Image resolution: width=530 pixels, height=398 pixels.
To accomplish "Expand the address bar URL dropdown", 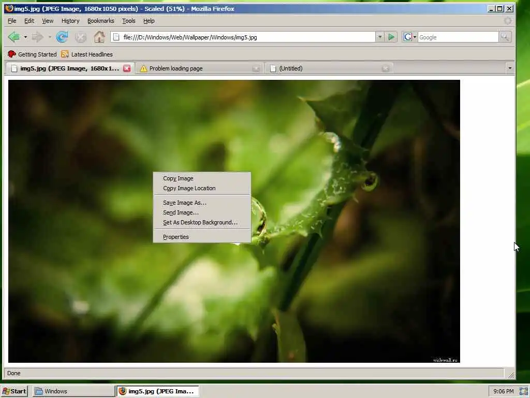I will [x=379, y=37].
